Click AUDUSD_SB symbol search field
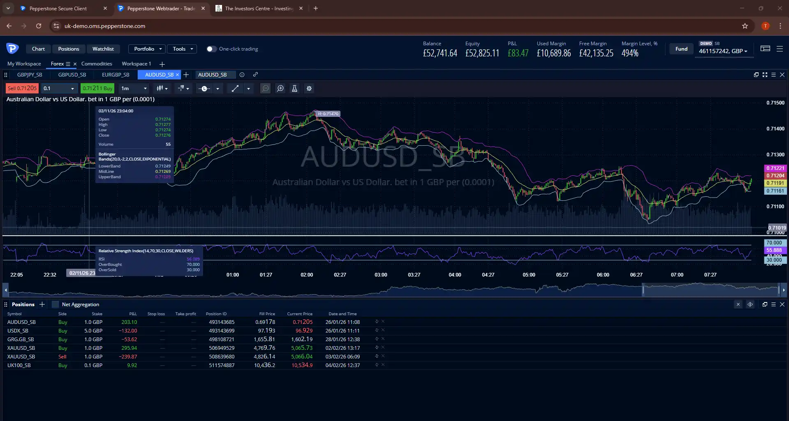The height and width of the screenshot is (421, 789). tap(215, 74)
